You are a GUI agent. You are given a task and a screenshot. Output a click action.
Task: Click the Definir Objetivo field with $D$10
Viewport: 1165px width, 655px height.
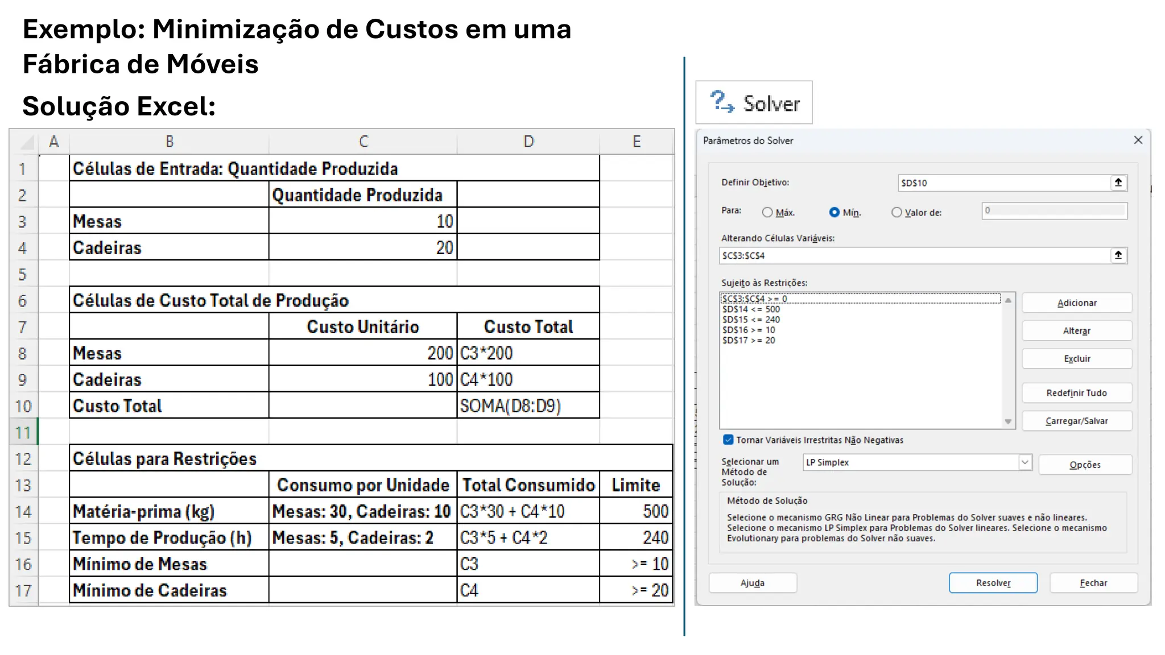pyautogui.click(x=1004, y=183)
